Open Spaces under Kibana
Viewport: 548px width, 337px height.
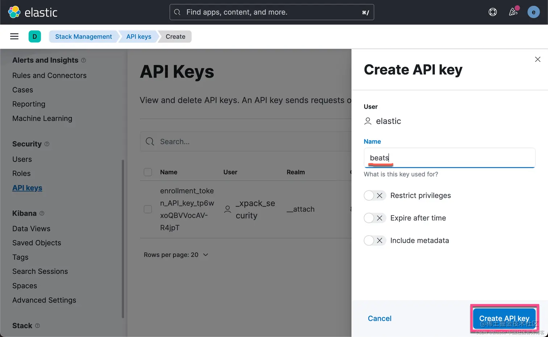coord(25,286)
